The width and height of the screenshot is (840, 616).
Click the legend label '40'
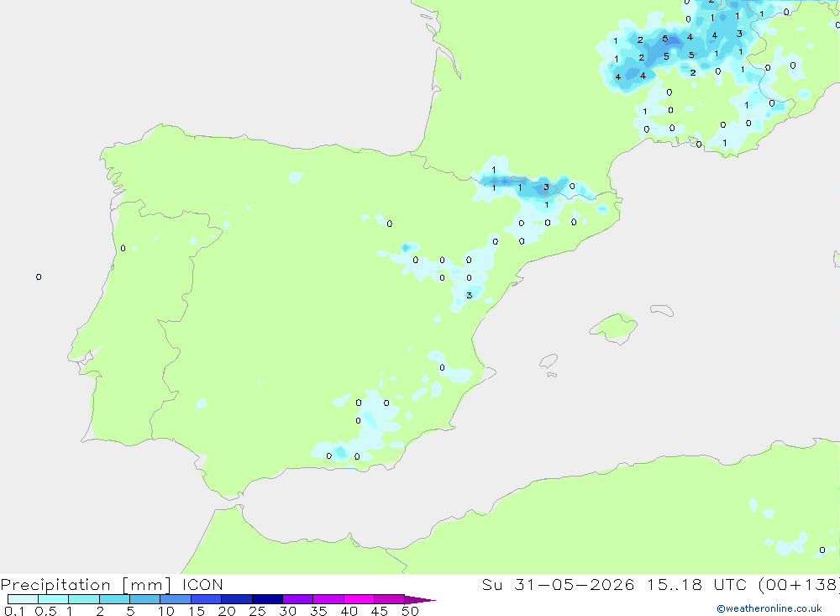[x=349, y=611]
